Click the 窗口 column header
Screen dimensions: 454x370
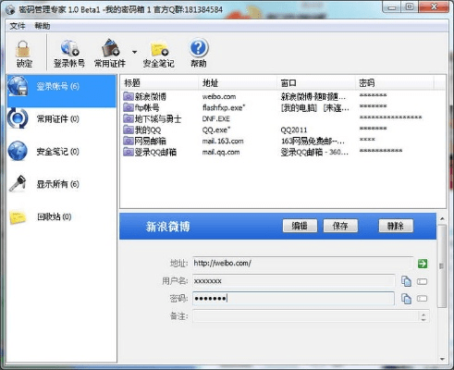316,82
